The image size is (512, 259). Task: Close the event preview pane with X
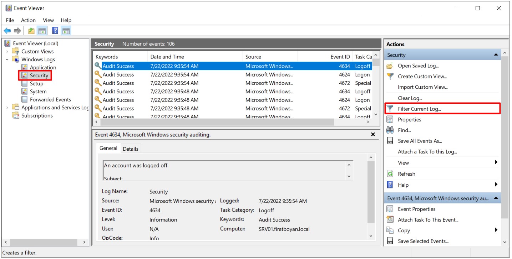(x=373, y=134)
